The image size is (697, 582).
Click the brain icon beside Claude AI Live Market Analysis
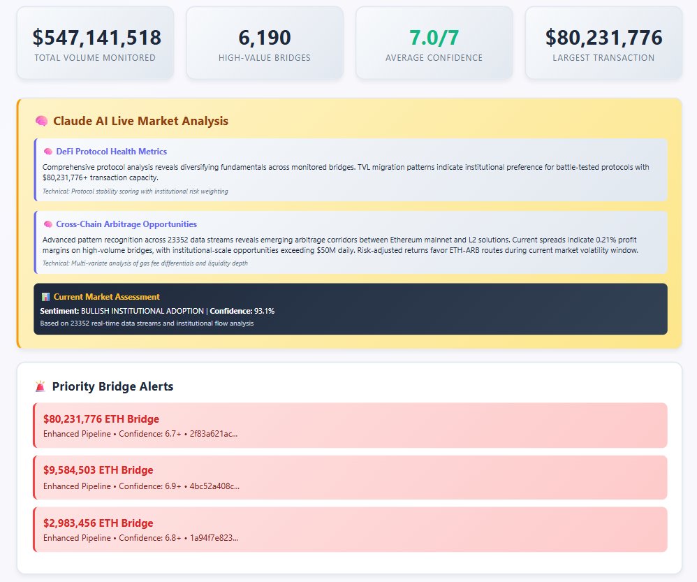[x=41, y=121]
